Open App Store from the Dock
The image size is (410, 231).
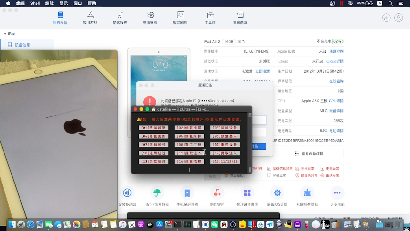(160, 225)
